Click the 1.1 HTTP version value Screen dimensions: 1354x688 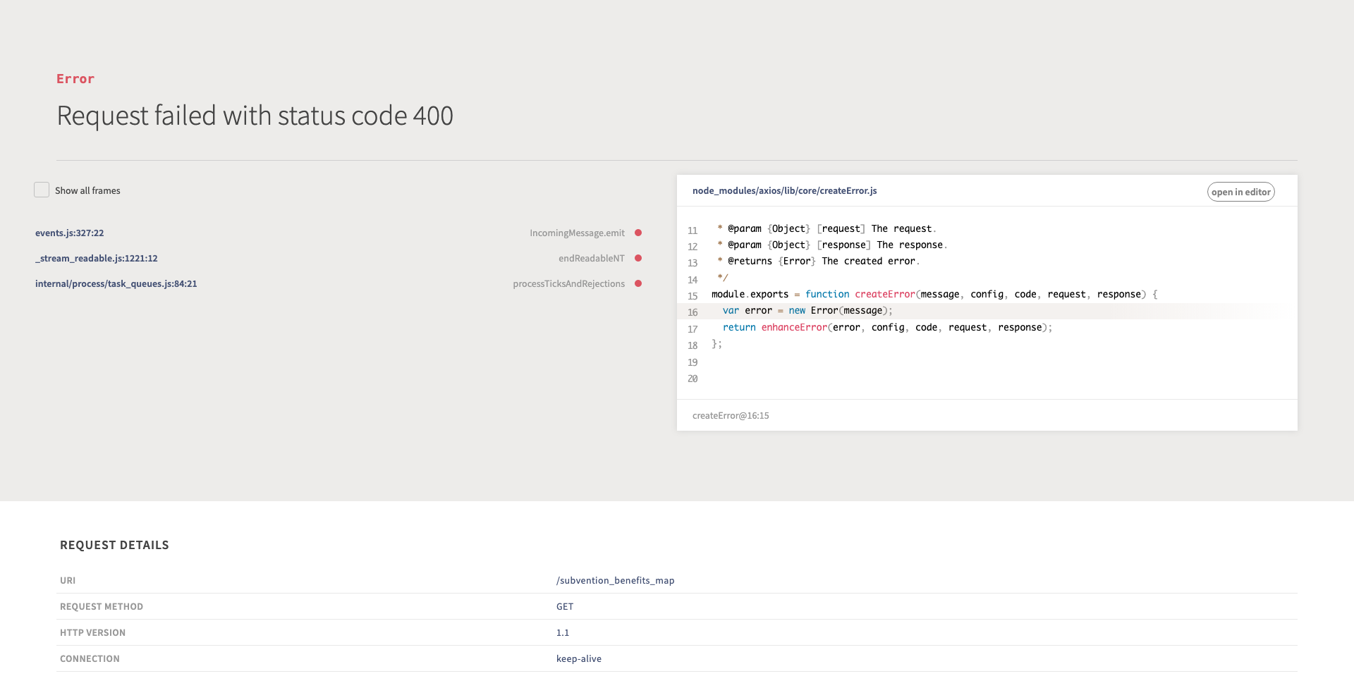point(563,632)
